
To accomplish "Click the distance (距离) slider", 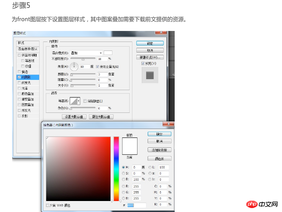I will click(83, 74).
